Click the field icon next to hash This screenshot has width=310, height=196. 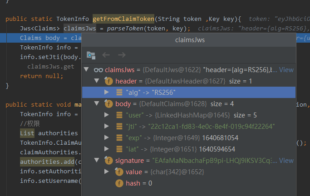coord(119,183)
